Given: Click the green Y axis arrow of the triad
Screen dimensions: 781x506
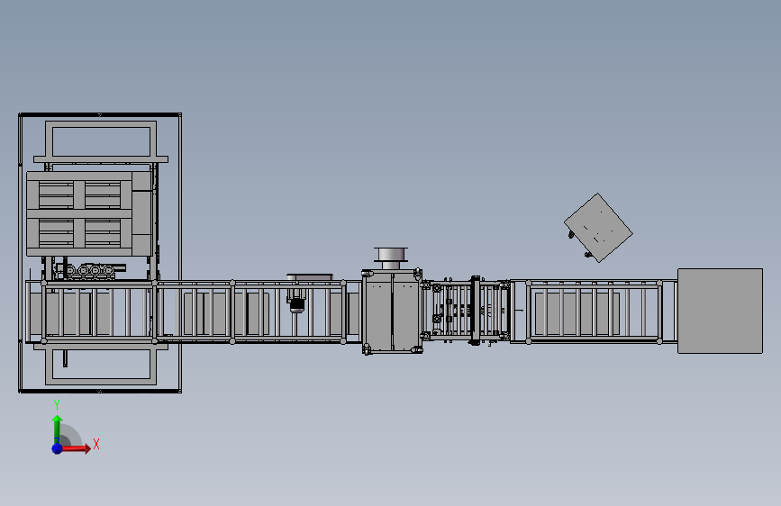Looking at the screenshot, I should [x=58, y=429].
